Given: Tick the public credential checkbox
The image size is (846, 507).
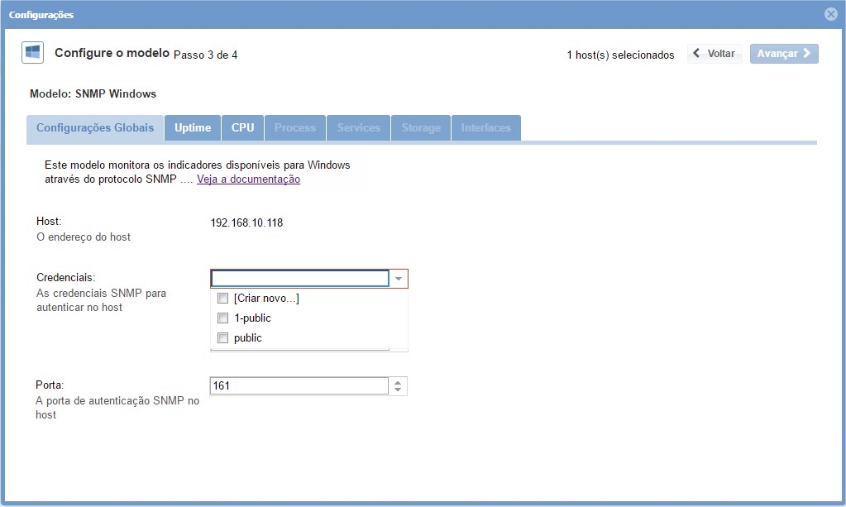Looking at the screenshot, I should [x=222, y=338].
